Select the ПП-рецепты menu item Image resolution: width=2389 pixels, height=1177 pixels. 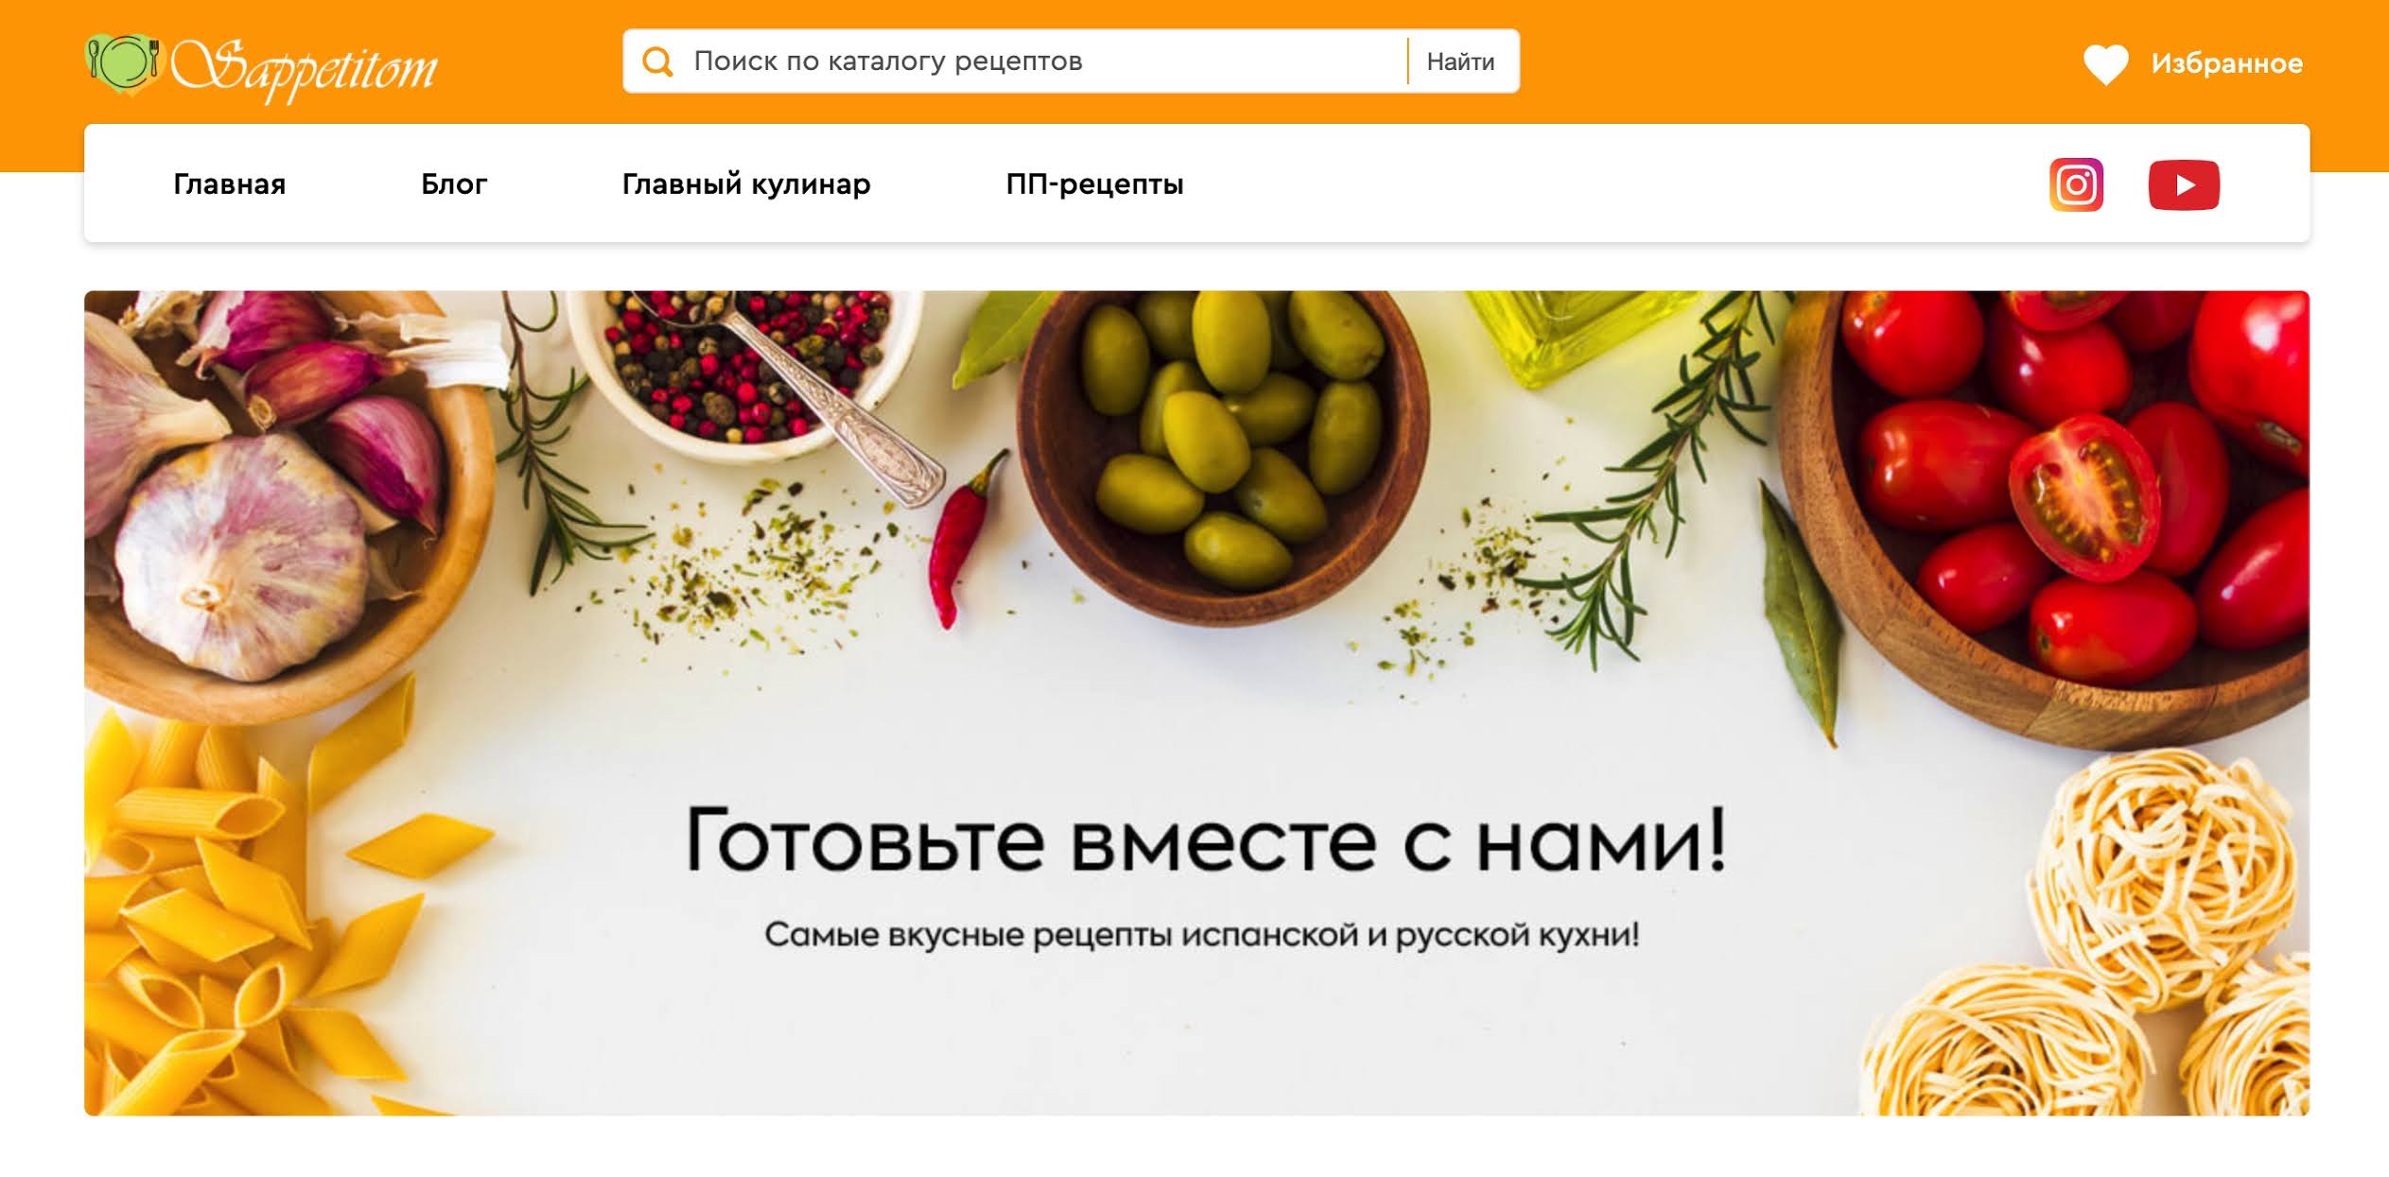pos(1094,183)
